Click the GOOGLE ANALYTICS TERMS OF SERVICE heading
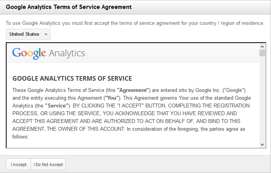 (x=72, y=78)
